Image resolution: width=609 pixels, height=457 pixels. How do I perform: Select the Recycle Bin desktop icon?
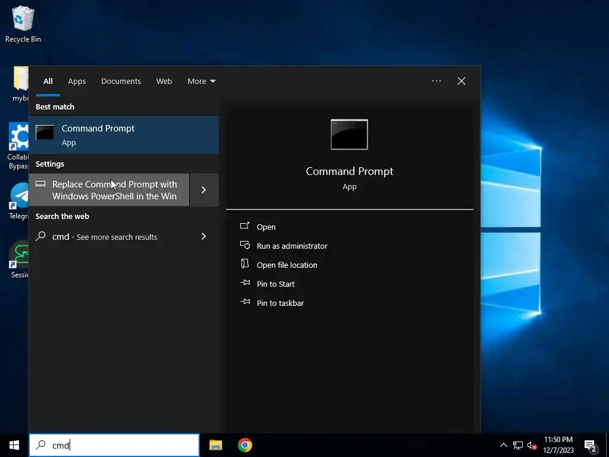coord(23,24)
